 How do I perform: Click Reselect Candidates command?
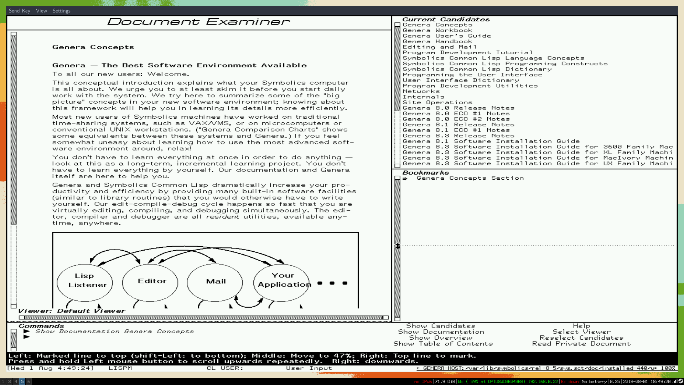coord(581,338)
